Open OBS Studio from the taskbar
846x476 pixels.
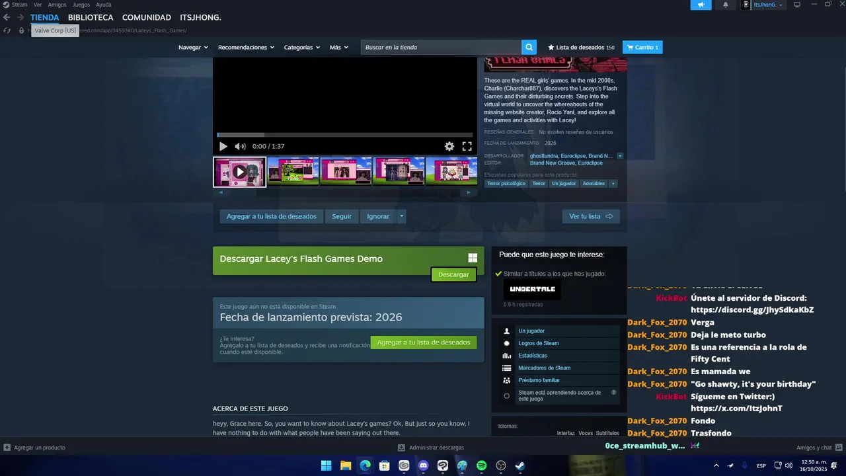[x=501, y=465]
